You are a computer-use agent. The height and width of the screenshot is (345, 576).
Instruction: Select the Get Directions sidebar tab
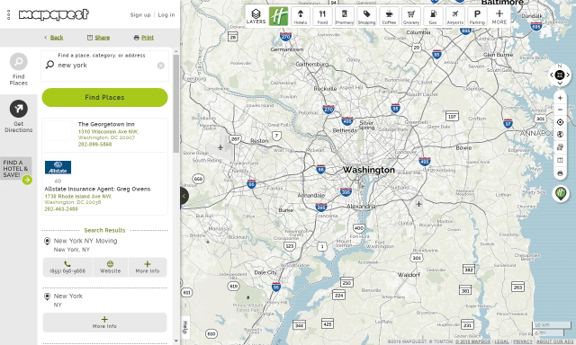[18, 116]
